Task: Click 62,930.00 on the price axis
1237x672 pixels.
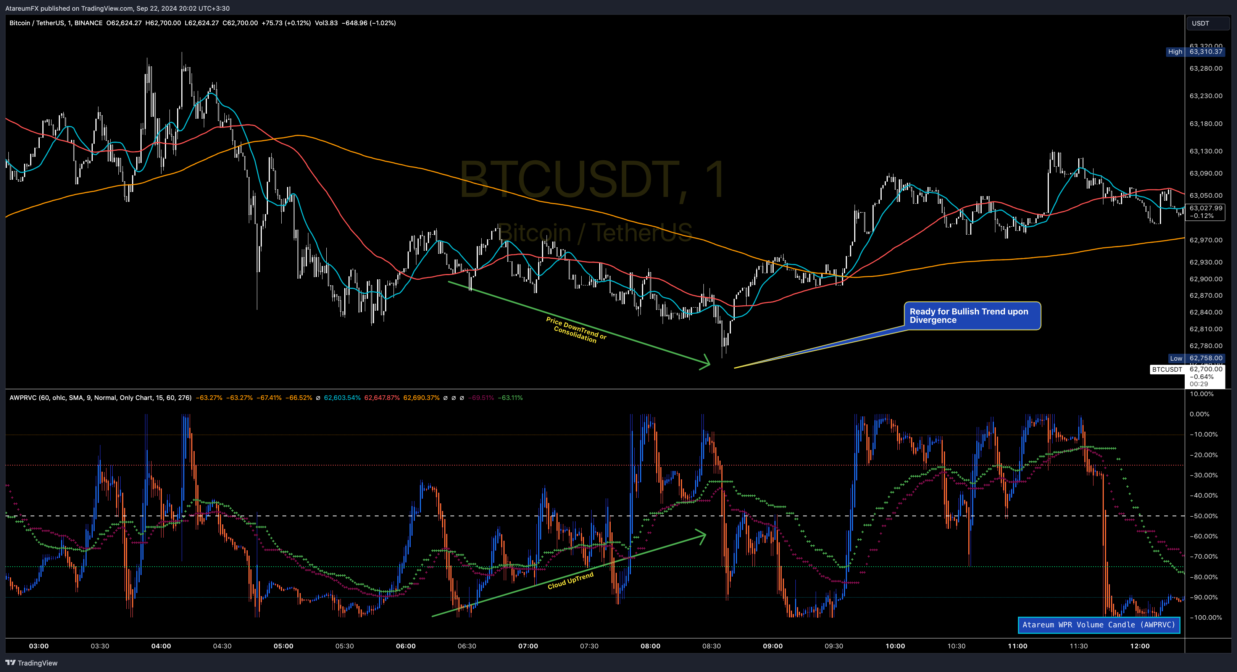Action: tap(1206, 262)
